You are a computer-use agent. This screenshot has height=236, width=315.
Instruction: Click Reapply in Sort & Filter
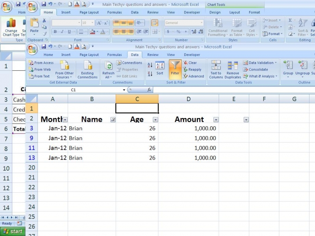192,70
